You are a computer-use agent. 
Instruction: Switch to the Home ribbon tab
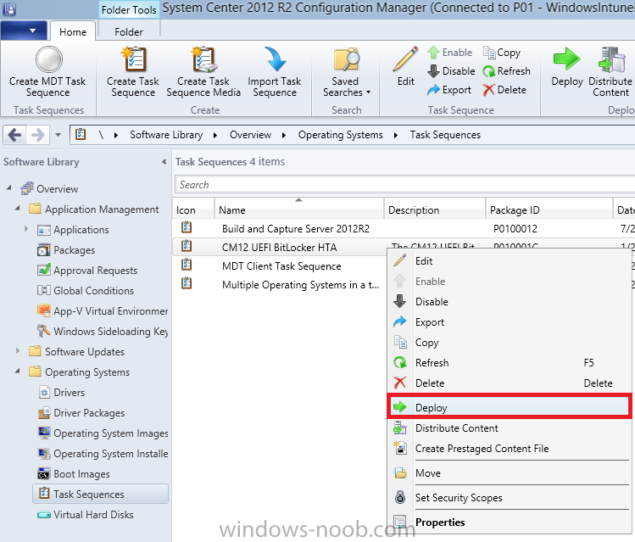[x=73, y=32]
